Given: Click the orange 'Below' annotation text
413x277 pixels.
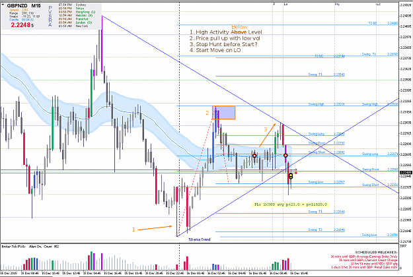Looking at the screenshot, I should pos(239,27).
